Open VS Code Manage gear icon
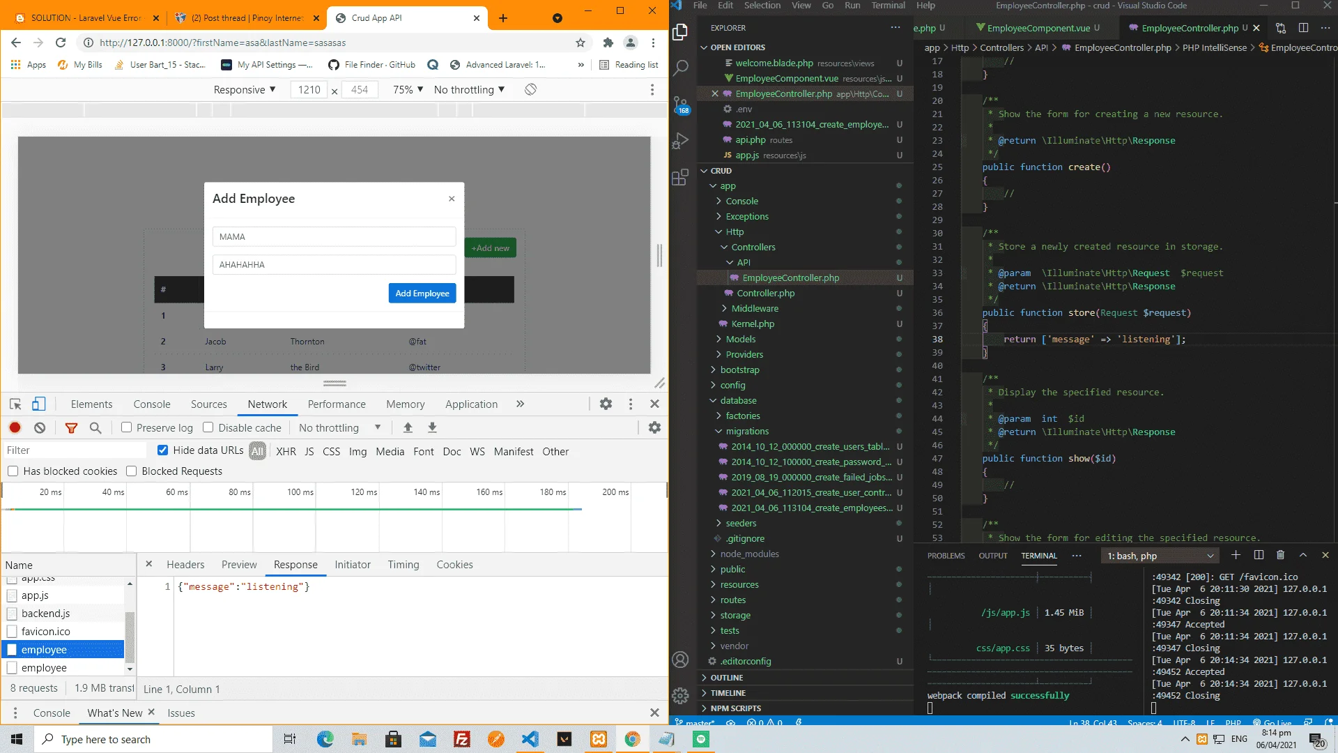Screen dimensions: 1338x753 (x=680, y=695)
